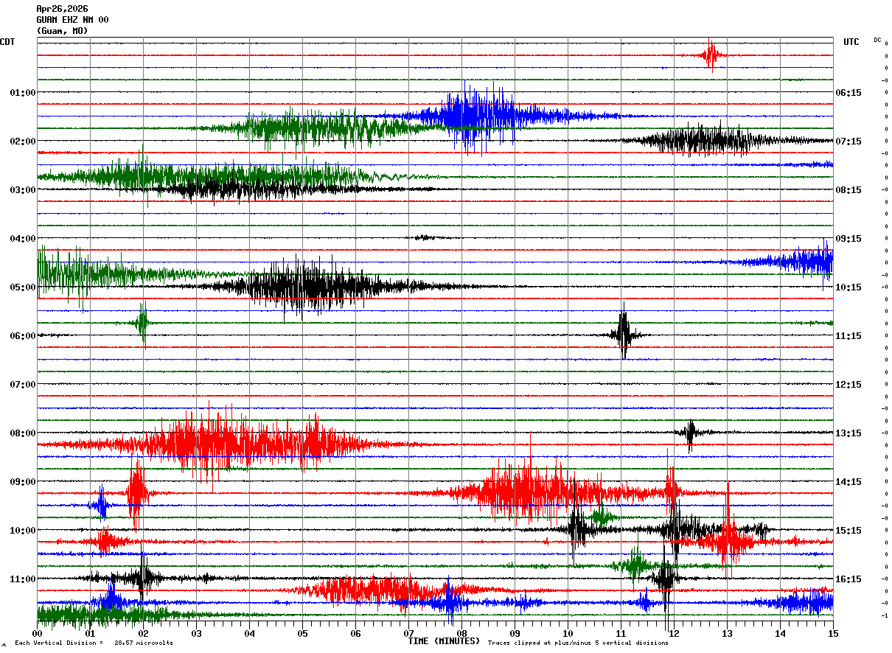This screenshot has width=892, height=653.
Task: Click minute tick label "15" on the time axis
Action: [x=833, y=633]
